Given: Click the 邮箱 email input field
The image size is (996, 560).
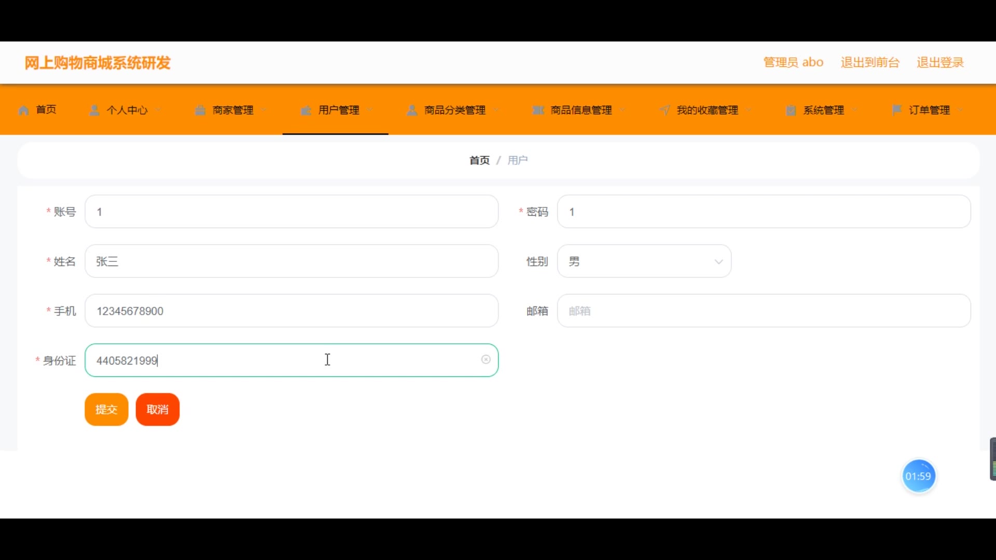Looking at the screenshot, I should [763, 311].
